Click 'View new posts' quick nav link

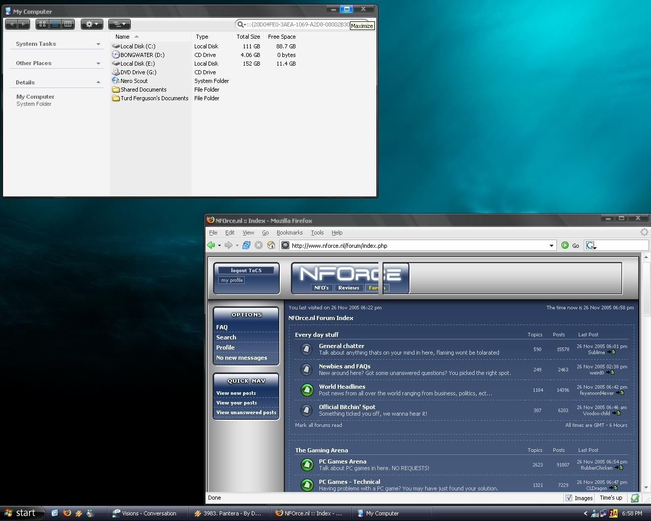tap(236, 393)
